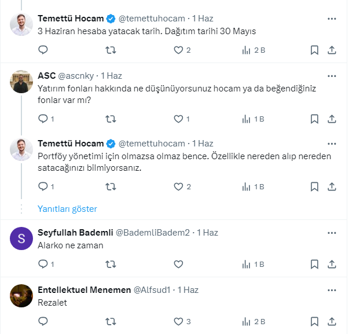The image size is (356, 334).
Task: Open Entellektuel Menemen's profile name link
Action: tap(84, 290)
